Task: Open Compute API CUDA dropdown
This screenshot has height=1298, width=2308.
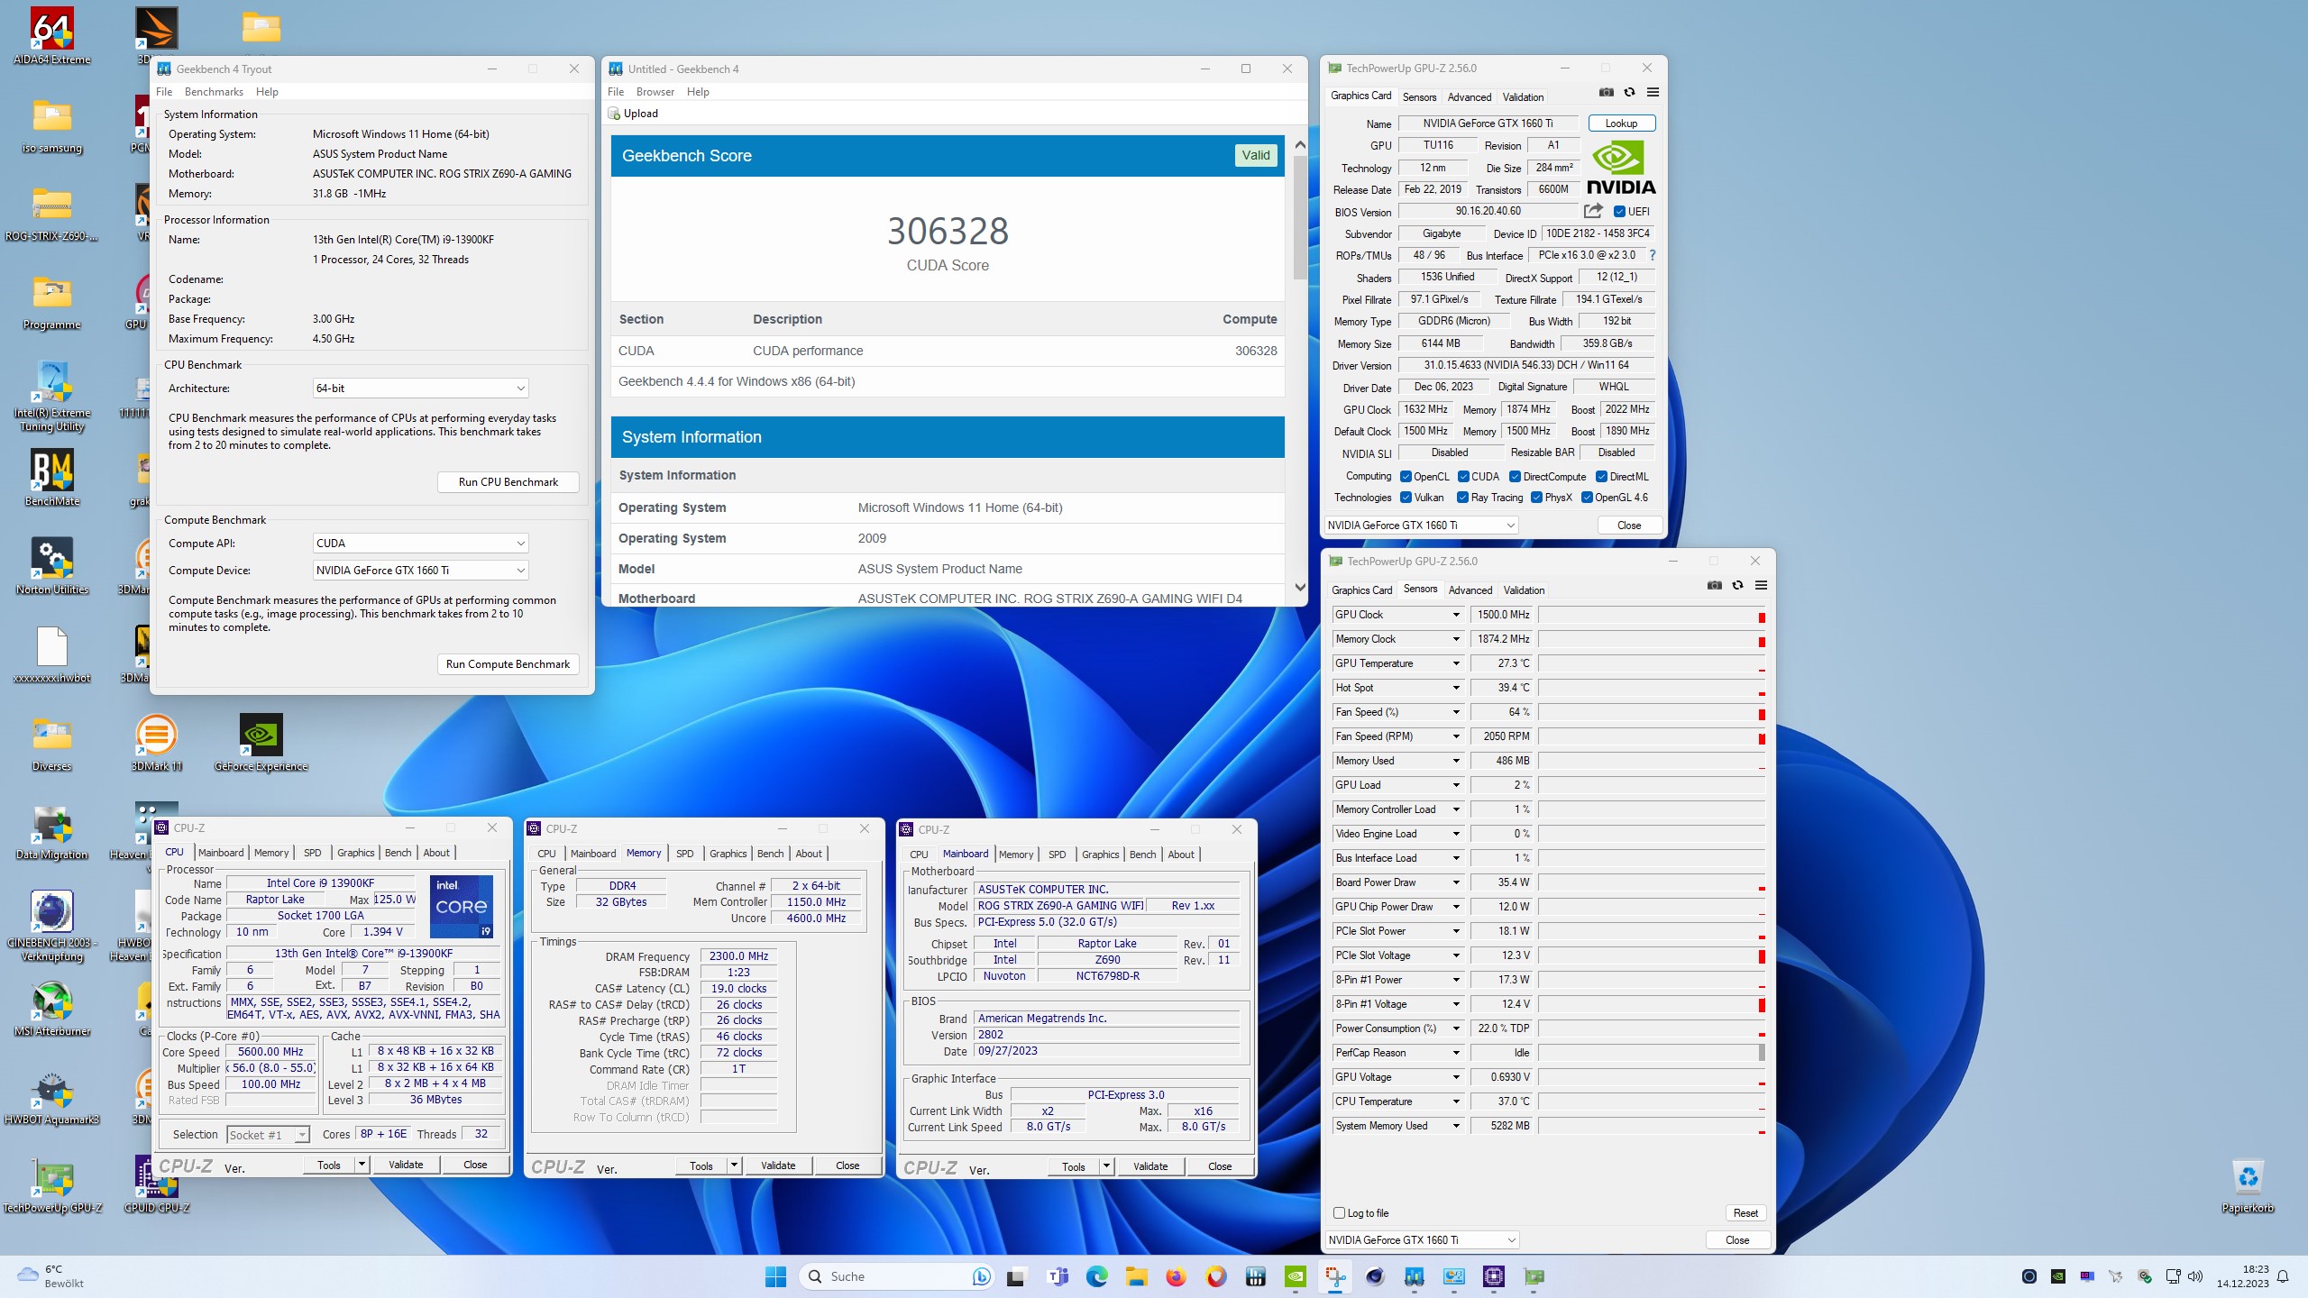Action: click(x=420, y=544)
